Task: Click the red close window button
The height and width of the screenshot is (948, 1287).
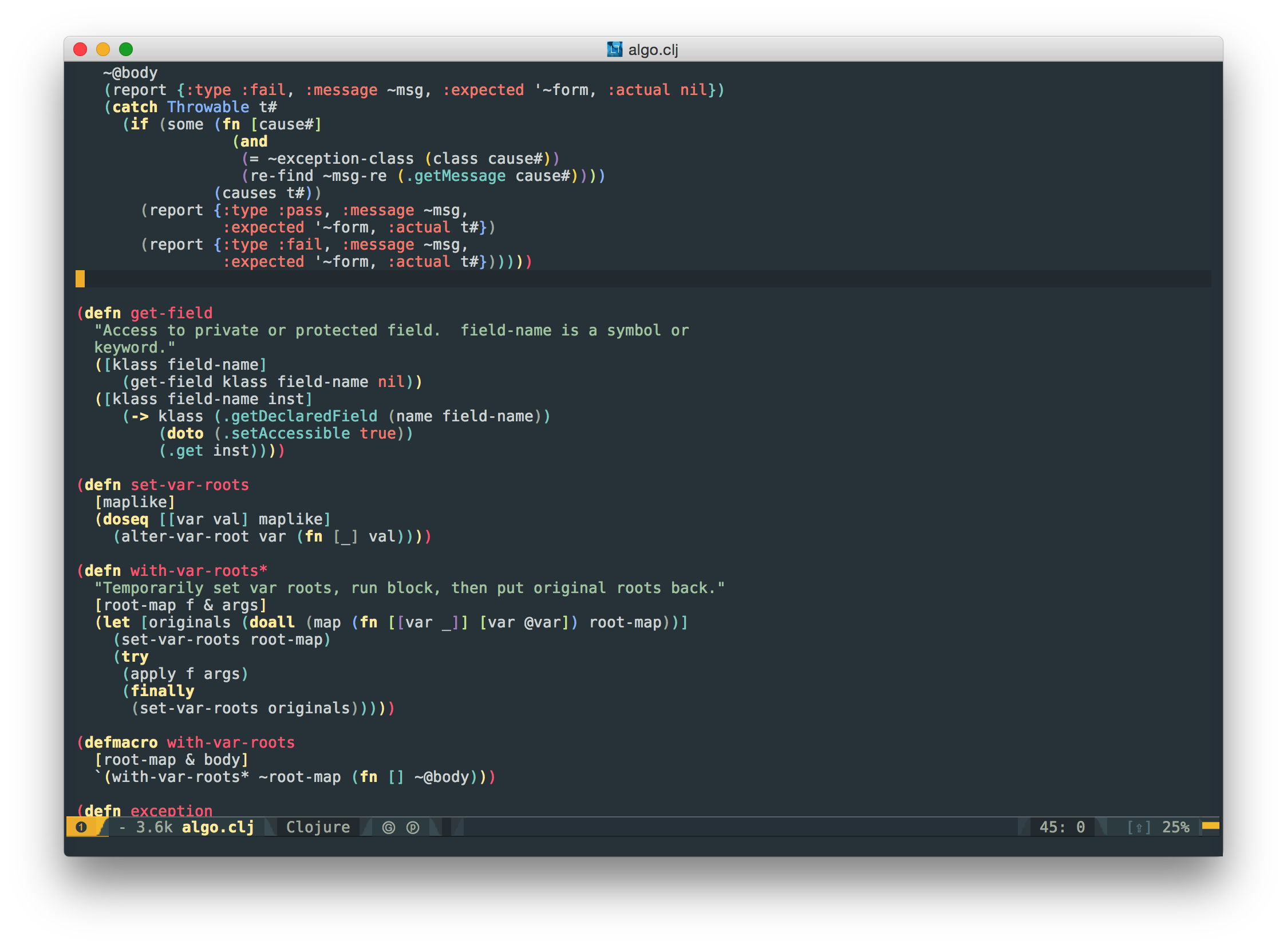Action: pos(80,49)
